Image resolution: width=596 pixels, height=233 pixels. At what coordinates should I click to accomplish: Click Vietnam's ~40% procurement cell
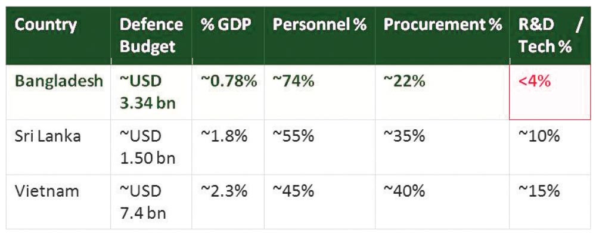442,202
